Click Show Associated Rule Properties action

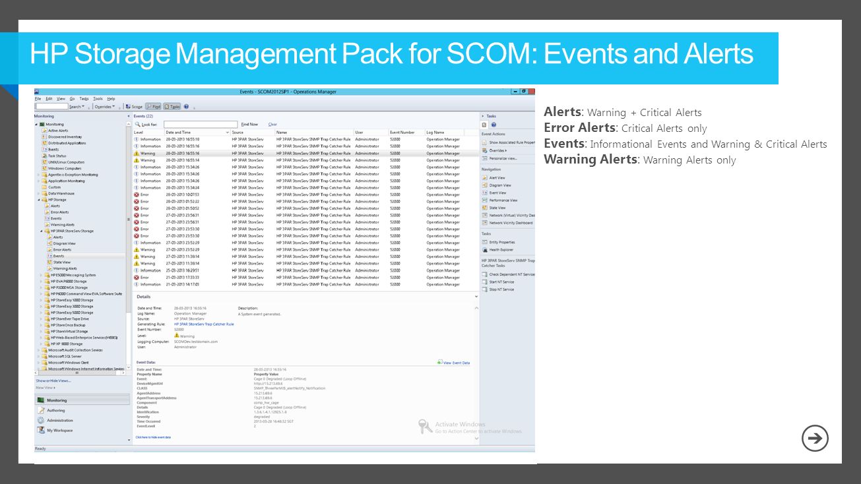click(x=509, y=142)
